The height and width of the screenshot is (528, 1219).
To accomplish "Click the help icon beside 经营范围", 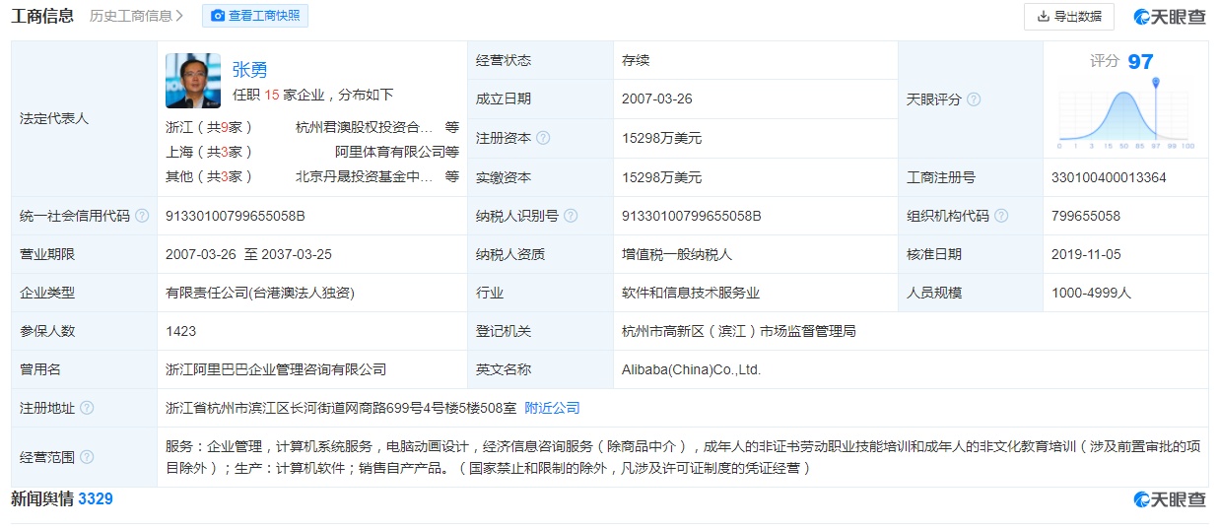I will [x=87, y=457].
